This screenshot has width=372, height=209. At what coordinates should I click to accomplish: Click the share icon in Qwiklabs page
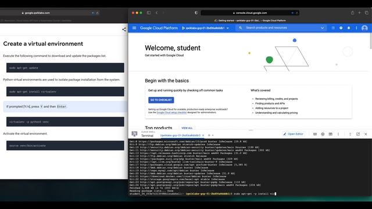click(124, 30)
